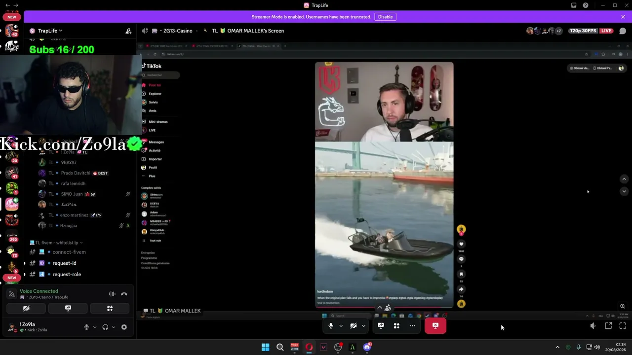Open the request-role channel
The height and width of the screenshot is (355, 632).
click(x=67, y=274)
